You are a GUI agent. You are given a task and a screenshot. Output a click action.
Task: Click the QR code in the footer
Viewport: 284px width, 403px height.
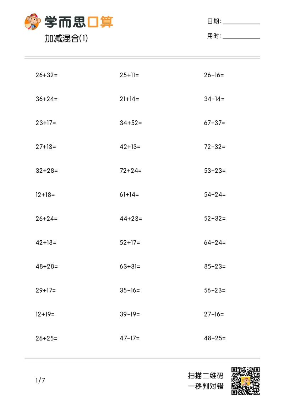point(246,381)
